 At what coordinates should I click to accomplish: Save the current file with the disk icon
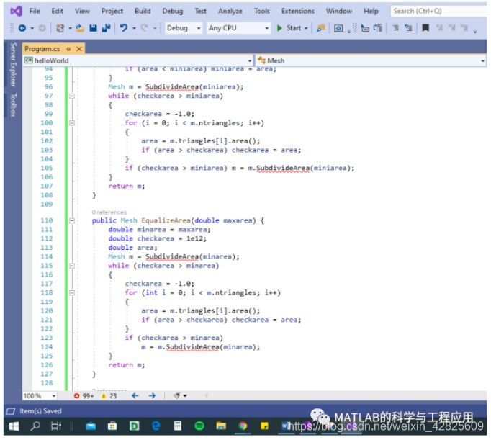[x=93, y=28]
